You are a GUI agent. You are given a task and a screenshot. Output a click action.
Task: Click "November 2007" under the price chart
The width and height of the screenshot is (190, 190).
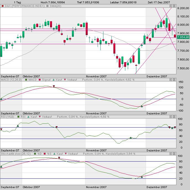[x=96, y=76]
